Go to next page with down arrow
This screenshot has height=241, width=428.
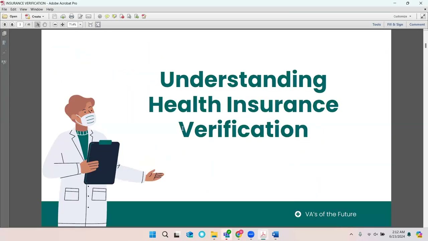(12, 24)
